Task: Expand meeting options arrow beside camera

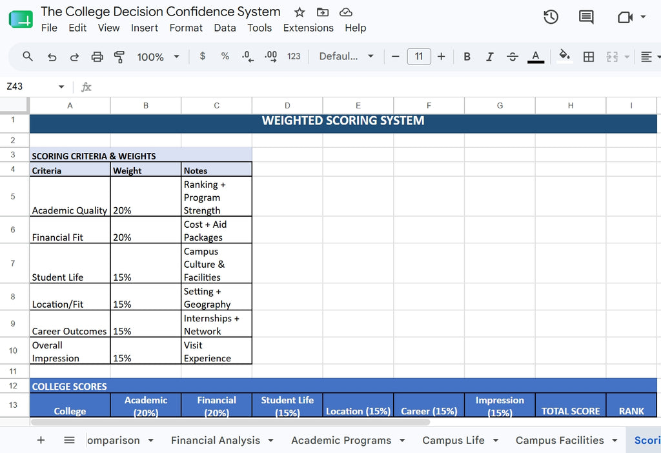Action: click(x=643, y=17)
